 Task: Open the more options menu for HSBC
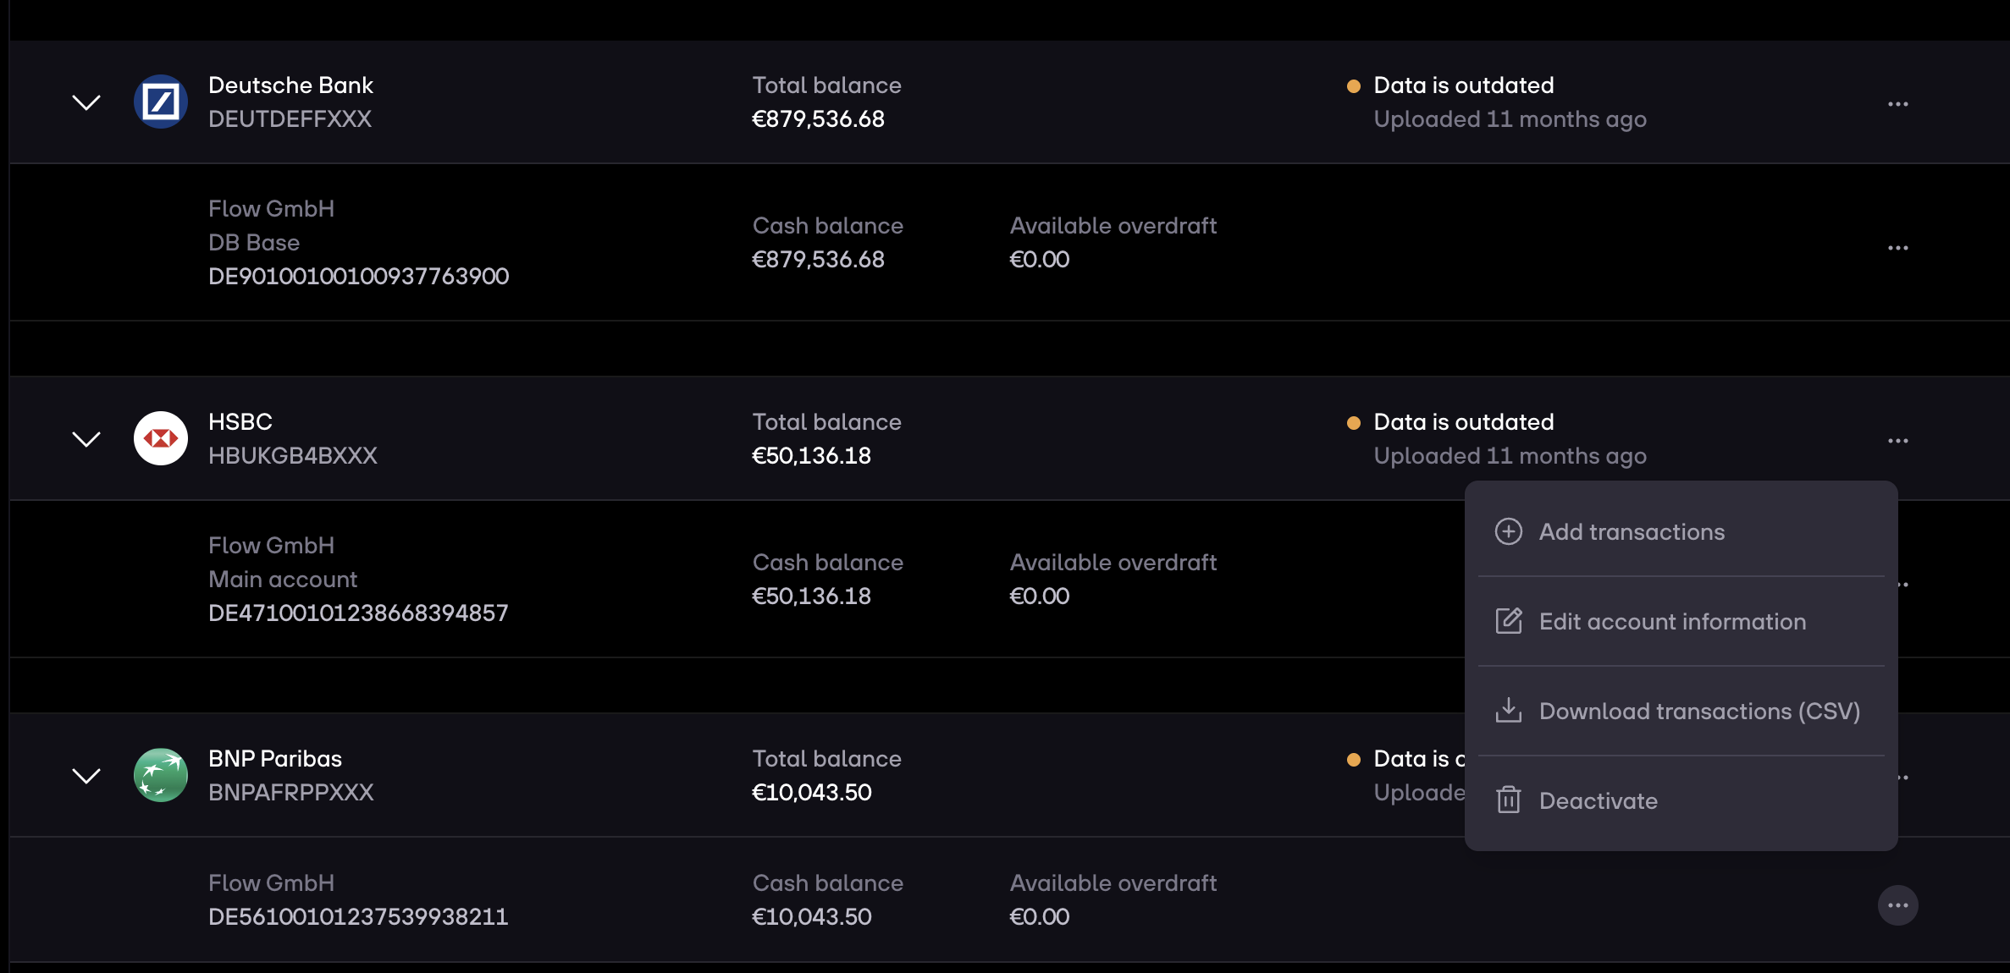click(1898, 441)
